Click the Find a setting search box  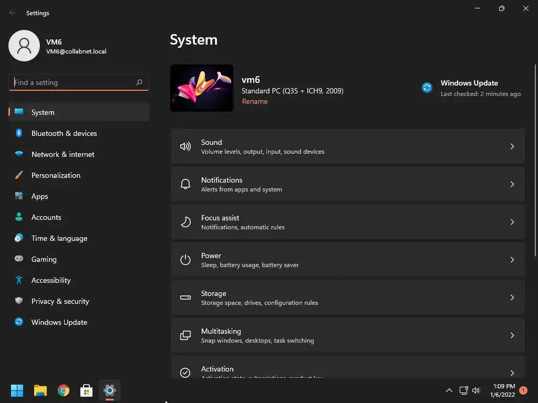pos(79,82)
